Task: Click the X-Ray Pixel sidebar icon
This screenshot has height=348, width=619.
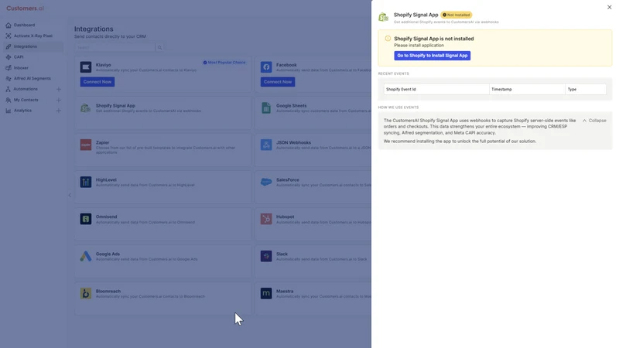Action: 9,36
